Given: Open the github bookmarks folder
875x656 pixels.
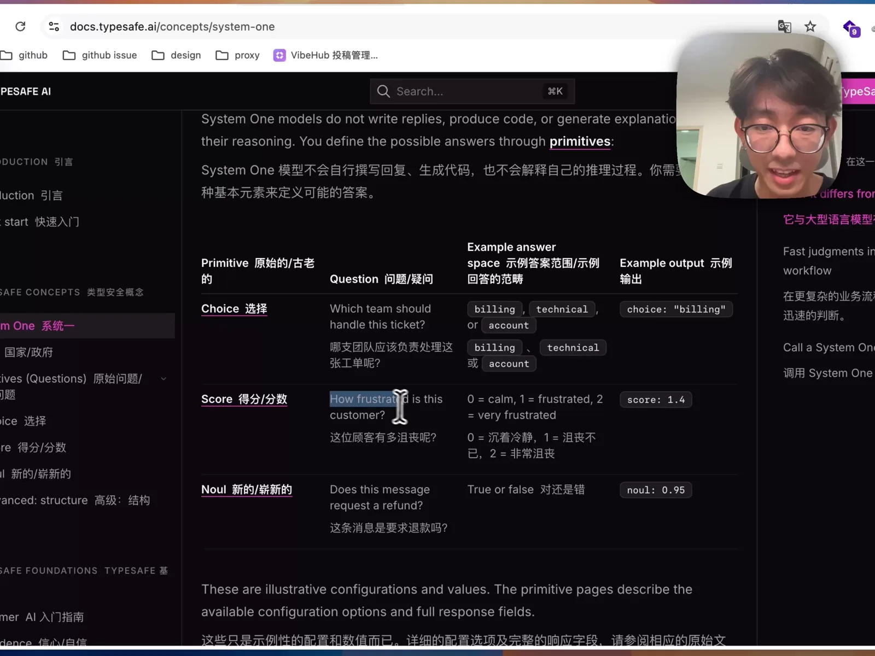Looking at the screenshot, I should click(24, 55).
